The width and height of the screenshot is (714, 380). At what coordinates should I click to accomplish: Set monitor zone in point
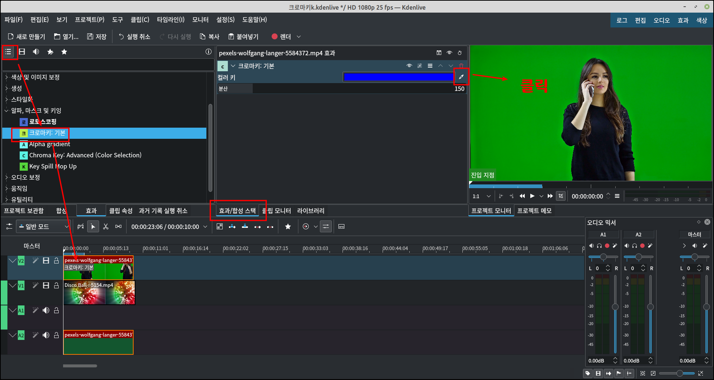pyautogui.click(x=501, y=196)
